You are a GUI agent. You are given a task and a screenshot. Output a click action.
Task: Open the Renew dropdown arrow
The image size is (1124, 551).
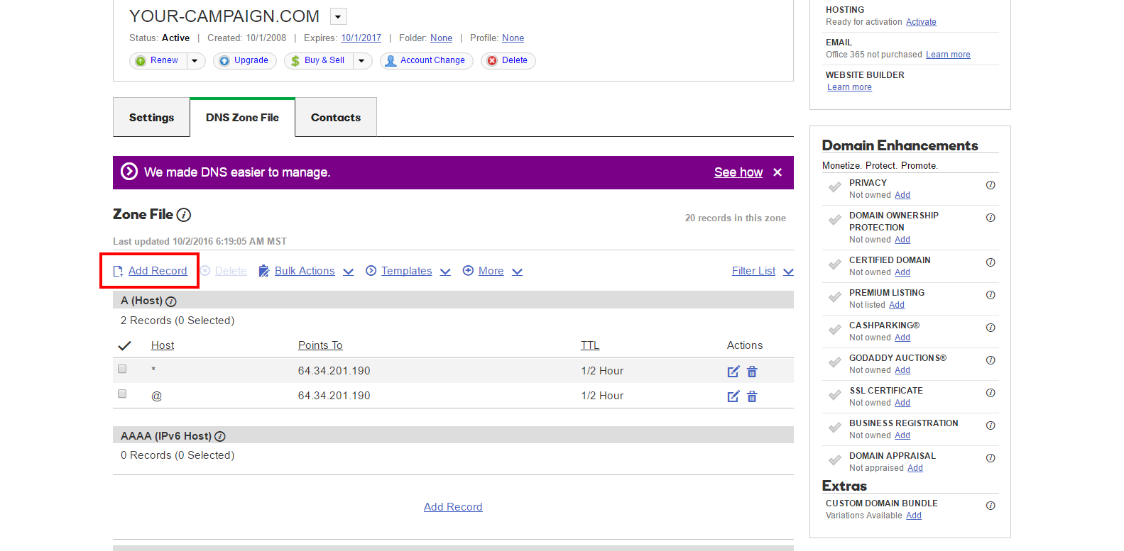pyautogui.click(x=195, y=61)
